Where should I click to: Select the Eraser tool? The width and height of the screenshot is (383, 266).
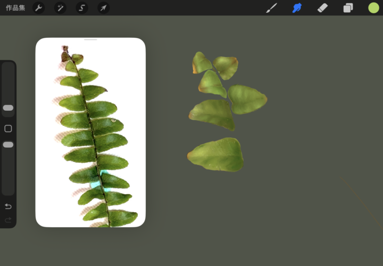point(322,8)
